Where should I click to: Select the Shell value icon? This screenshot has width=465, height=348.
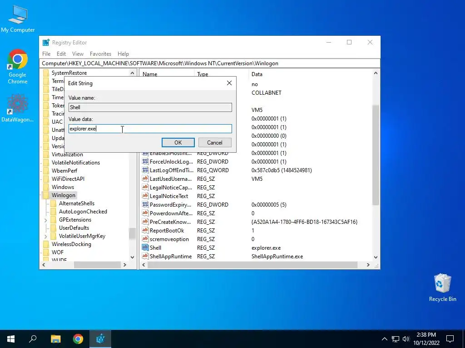click(x=145, y=247)
